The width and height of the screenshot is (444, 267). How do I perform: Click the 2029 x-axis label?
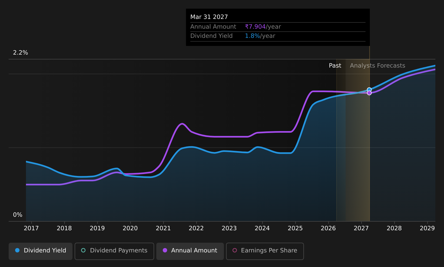pos(427,228)
